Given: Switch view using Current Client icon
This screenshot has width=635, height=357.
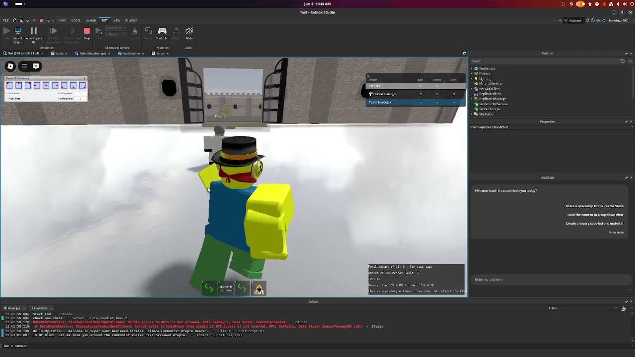Looking at the screenshot, I should coord(18,31).
